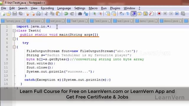Open the Settings menu

(80, 8)
